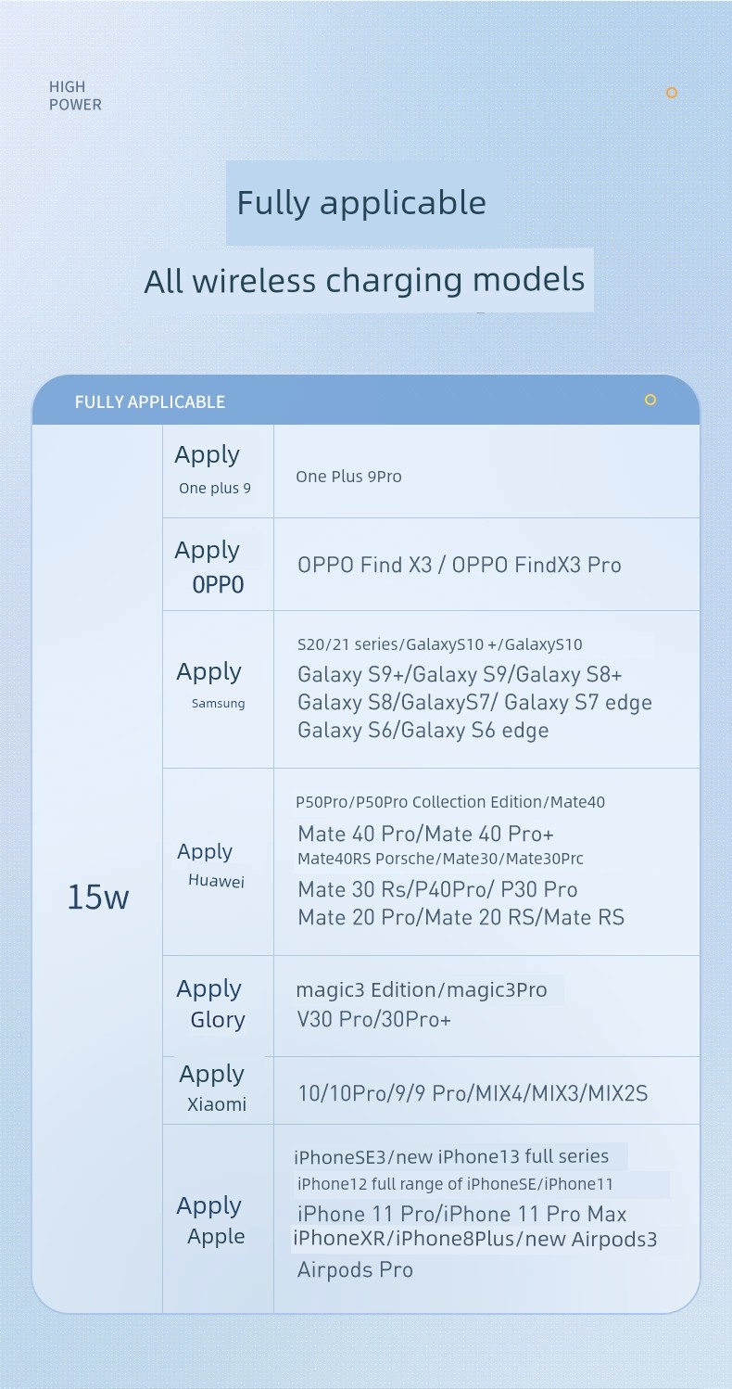Select the Apply Glory row label
The width and height of the screenshot is (732, 1389).
[212, 1004]
